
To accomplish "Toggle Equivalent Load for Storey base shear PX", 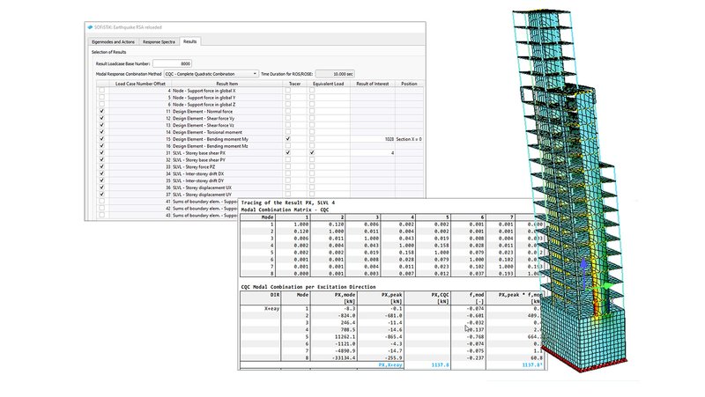I will coord(311,153).
